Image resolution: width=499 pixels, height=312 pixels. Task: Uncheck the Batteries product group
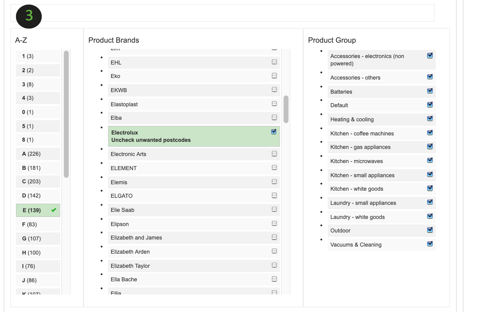(x=430, y=91)
